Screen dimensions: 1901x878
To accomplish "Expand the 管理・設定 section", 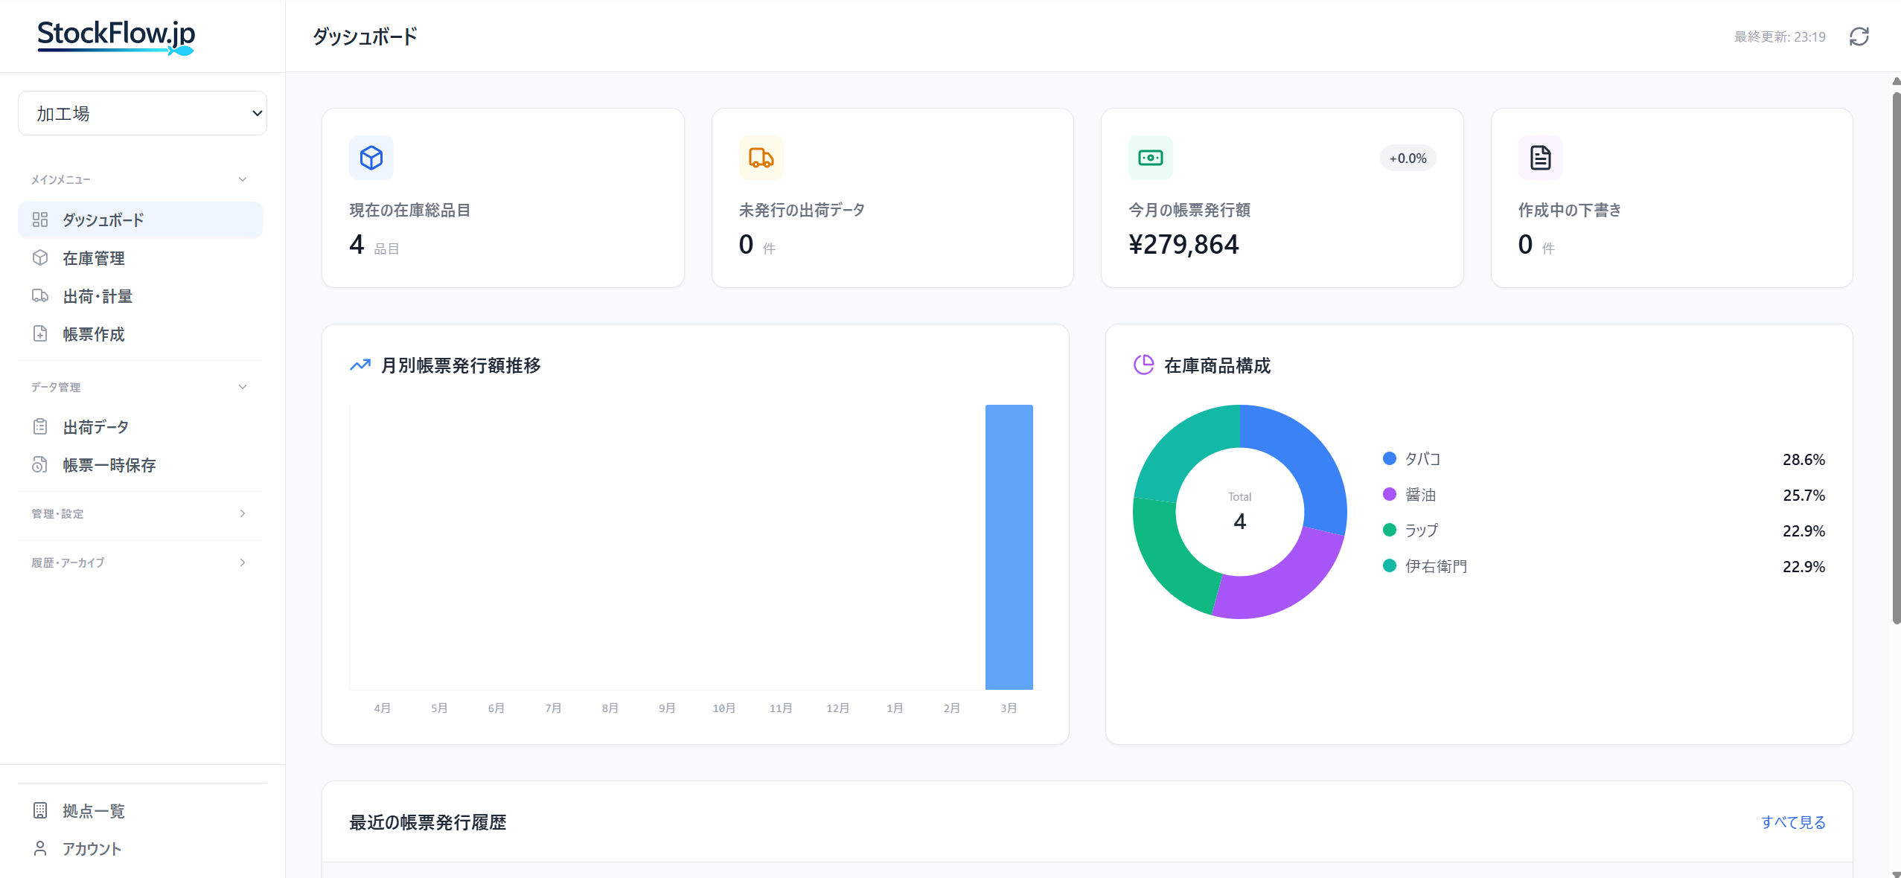I will [x=241, y=513].
